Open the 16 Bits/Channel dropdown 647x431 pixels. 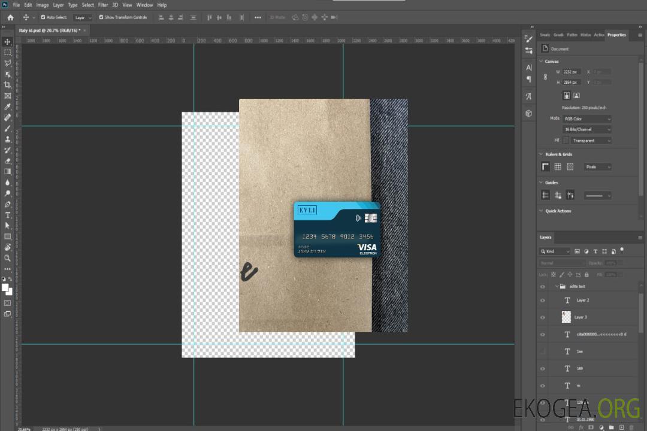(x=586, y=129)
